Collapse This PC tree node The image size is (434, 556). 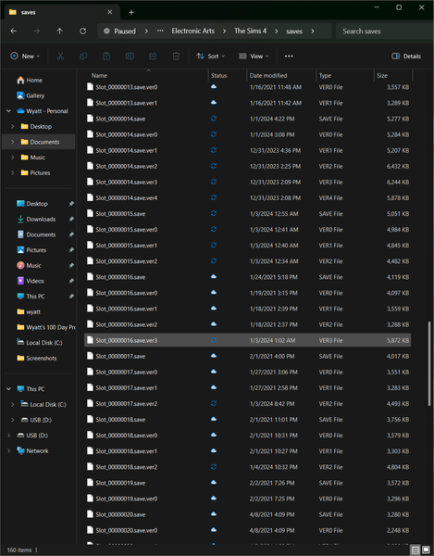[x=9, y=389]
